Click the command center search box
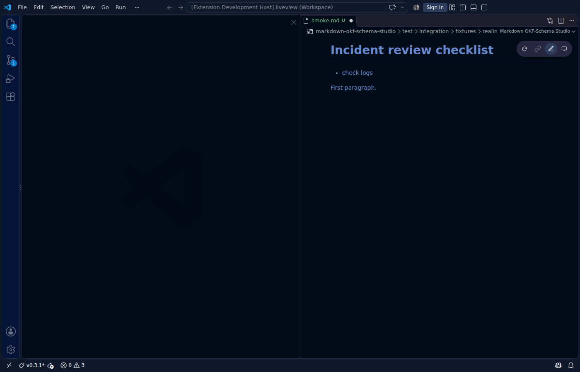 (286, 7)
